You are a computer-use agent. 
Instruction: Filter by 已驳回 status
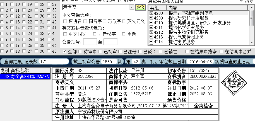tap(140, 52)
